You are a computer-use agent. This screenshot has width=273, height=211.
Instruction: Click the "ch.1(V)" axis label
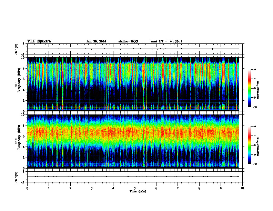click(x=16, y=49)
